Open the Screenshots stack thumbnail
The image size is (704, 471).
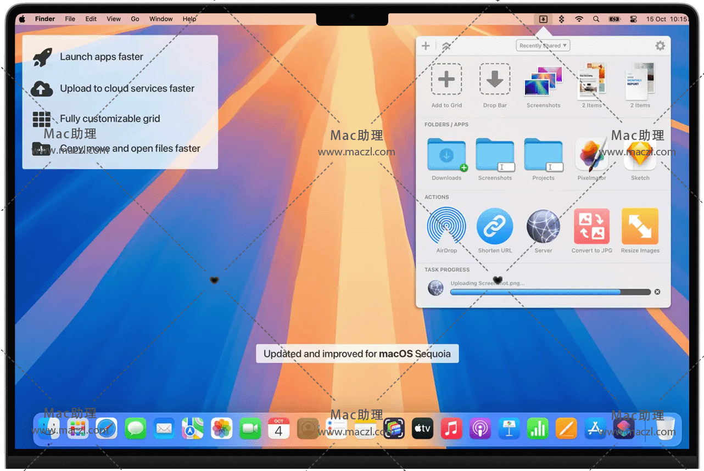click(543, 81)
